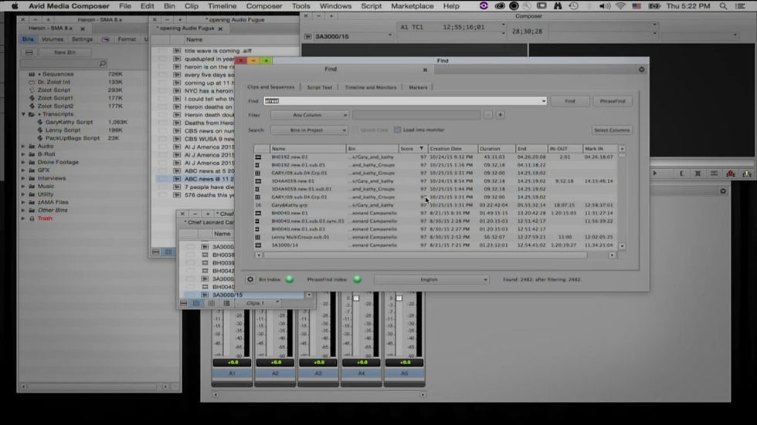
Task: Select A3 track button in audio mixer
Action: coord(318,373)
